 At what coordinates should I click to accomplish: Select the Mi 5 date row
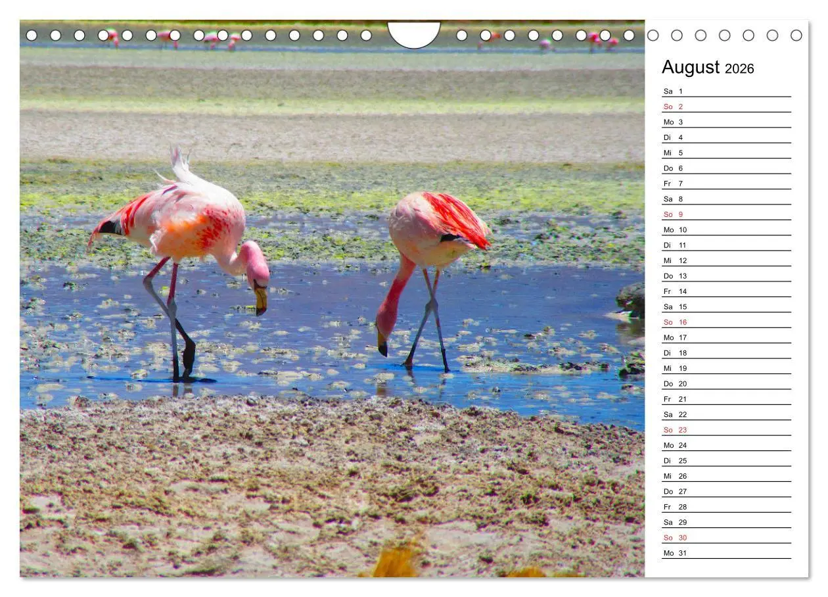[x=726, y=153]
